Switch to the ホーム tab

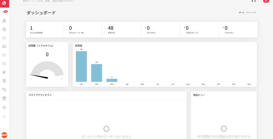242,13
